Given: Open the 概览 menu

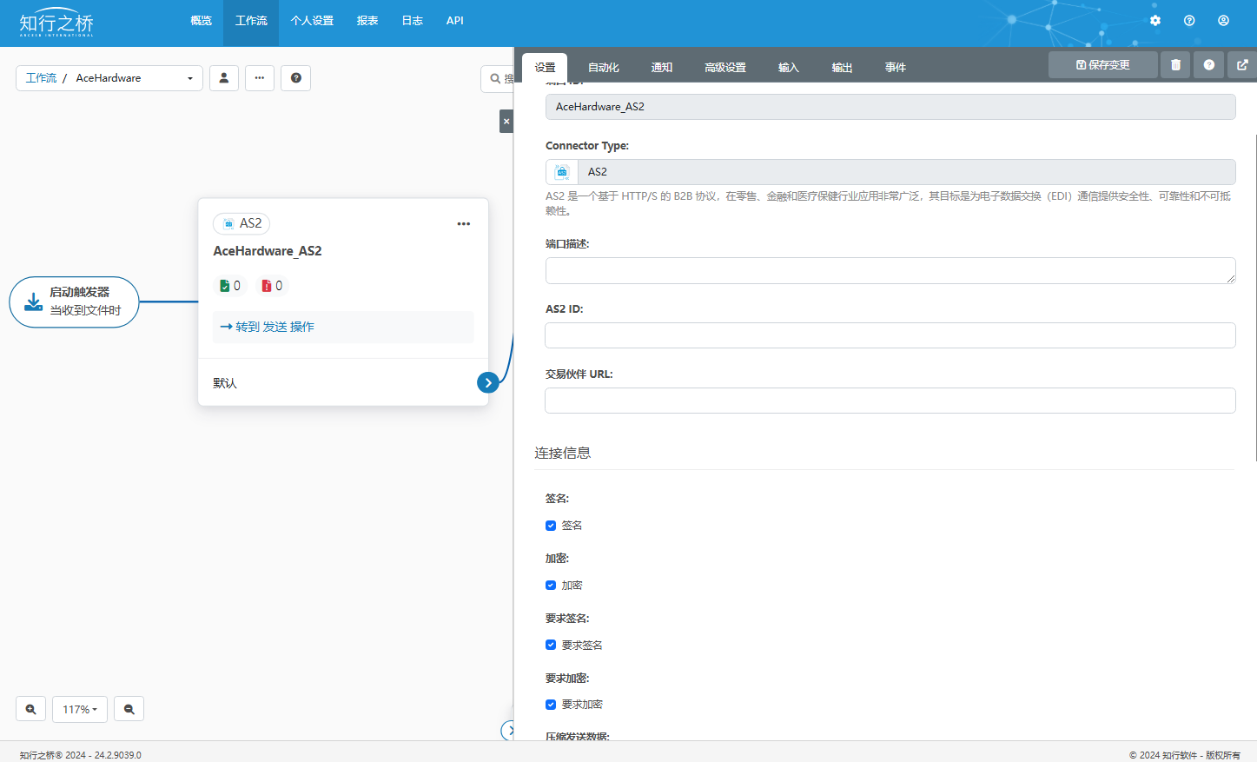Looking at the screenshot, I should click(202, 21).
